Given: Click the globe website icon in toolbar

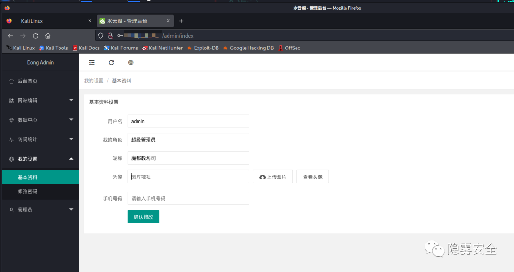Looking at the screenshot, I should coord(131,63).
